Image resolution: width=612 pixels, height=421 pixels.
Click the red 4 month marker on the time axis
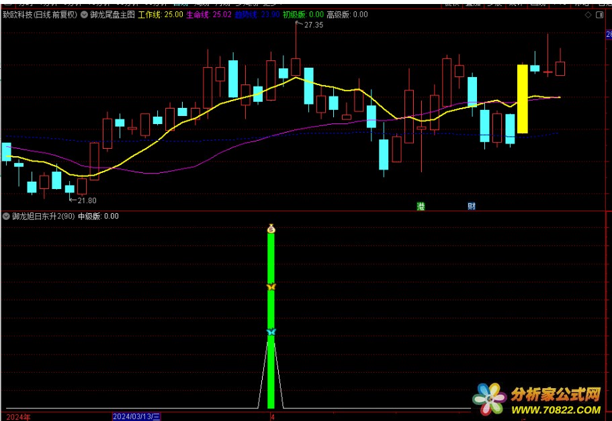(273, 417)
